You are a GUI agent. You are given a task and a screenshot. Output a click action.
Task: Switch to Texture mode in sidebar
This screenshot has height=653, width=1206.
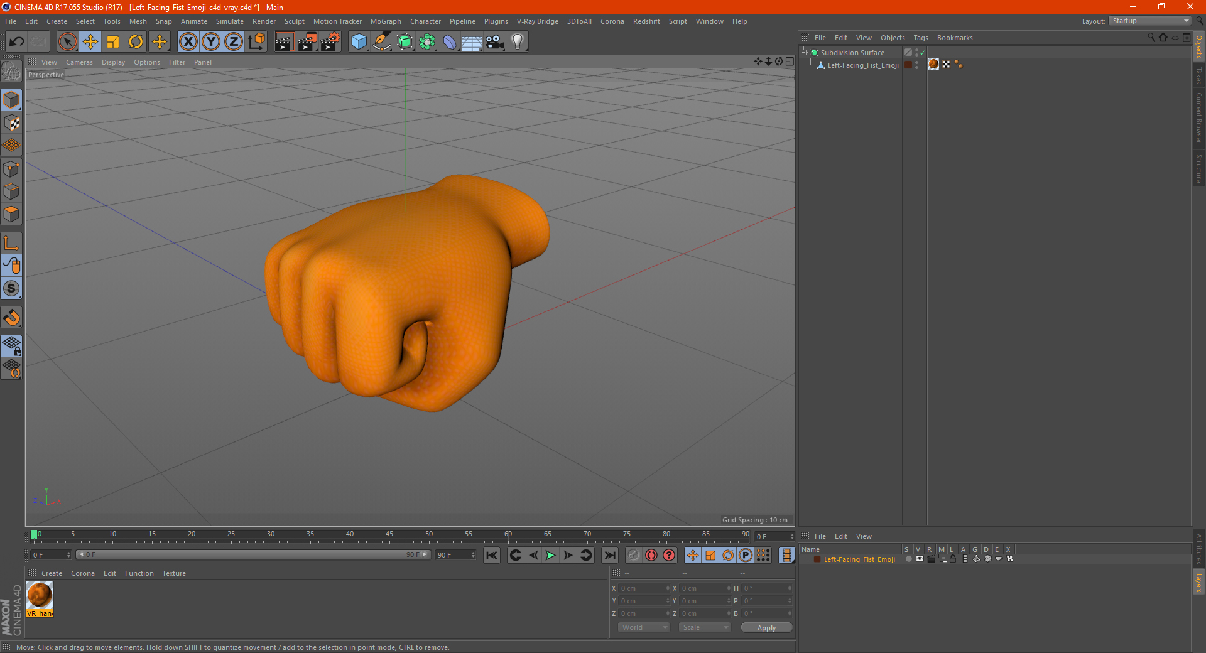[11, 123]
